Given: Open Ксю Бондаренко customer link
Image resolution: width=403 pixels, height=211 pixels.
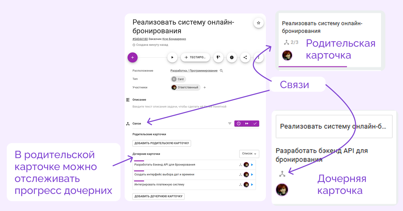Looking at the screenshot, I should pos(174,39).
